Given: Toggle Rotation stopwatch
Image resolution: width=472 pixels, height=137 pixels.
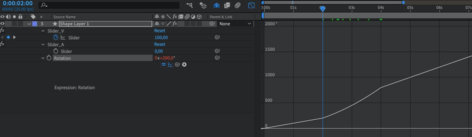Looking at the screenshot, I should point(49,58).
